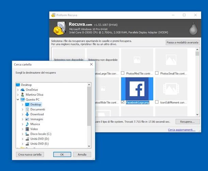Select OneDrive label in folder tree
Viewport: 208px width, 171px height.
click(x=32, y=90)
